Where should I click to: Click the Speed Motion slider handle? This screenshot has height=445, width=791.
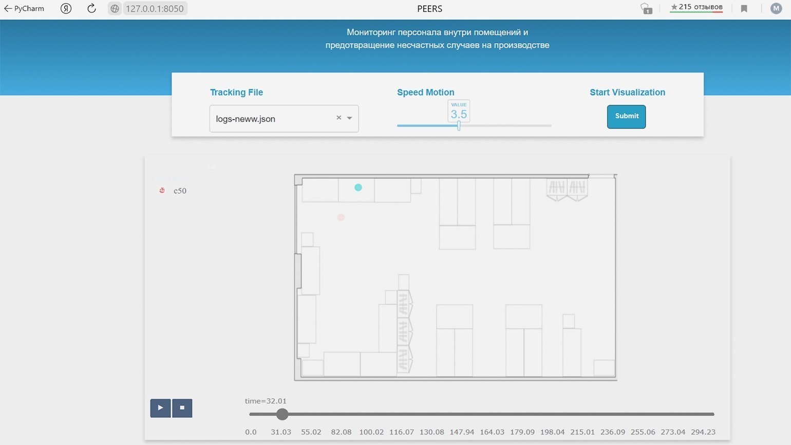coord(459,125)
